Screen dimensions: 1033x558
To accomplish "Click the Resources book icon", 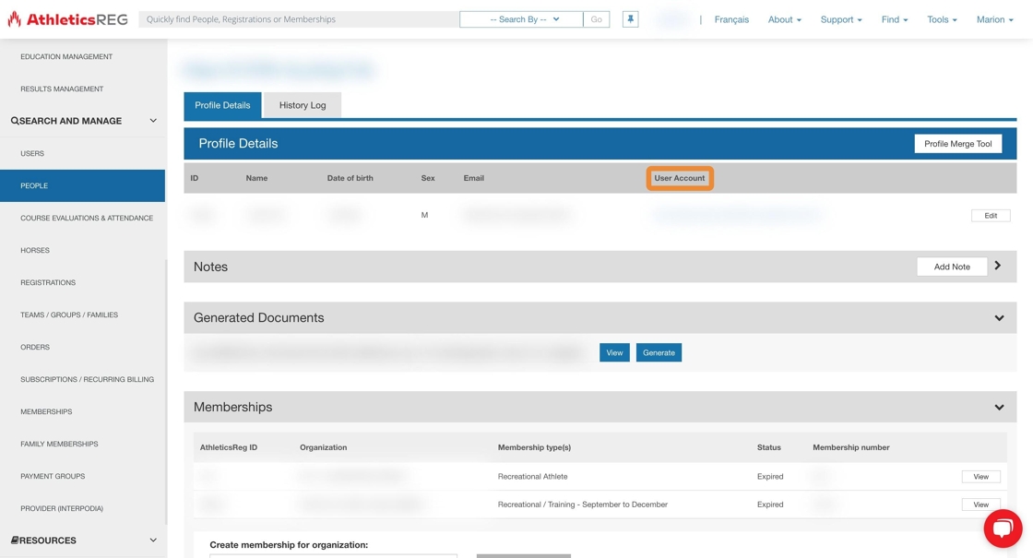I will click(15, 540).
